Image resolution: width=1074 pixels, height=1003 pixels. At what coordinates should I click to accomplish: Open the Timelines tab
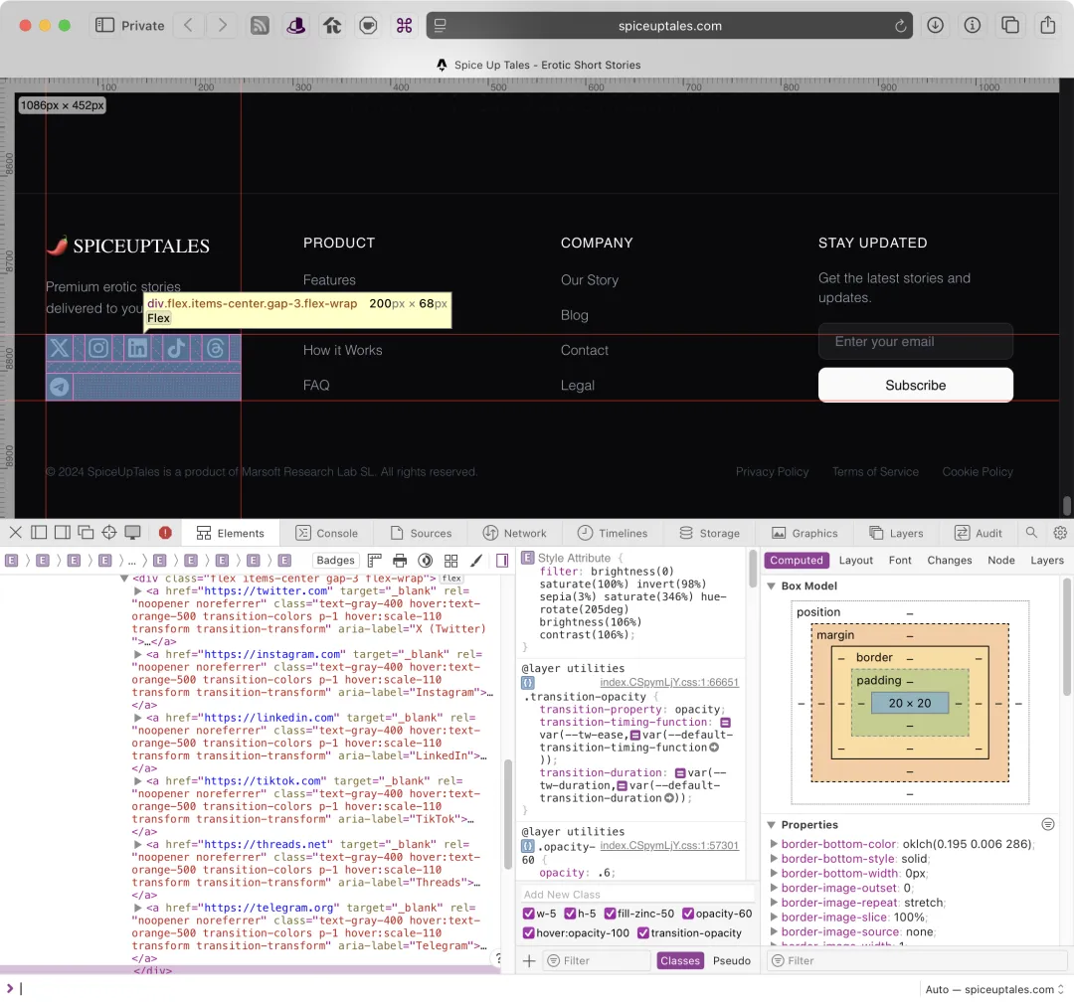[613, 533]
